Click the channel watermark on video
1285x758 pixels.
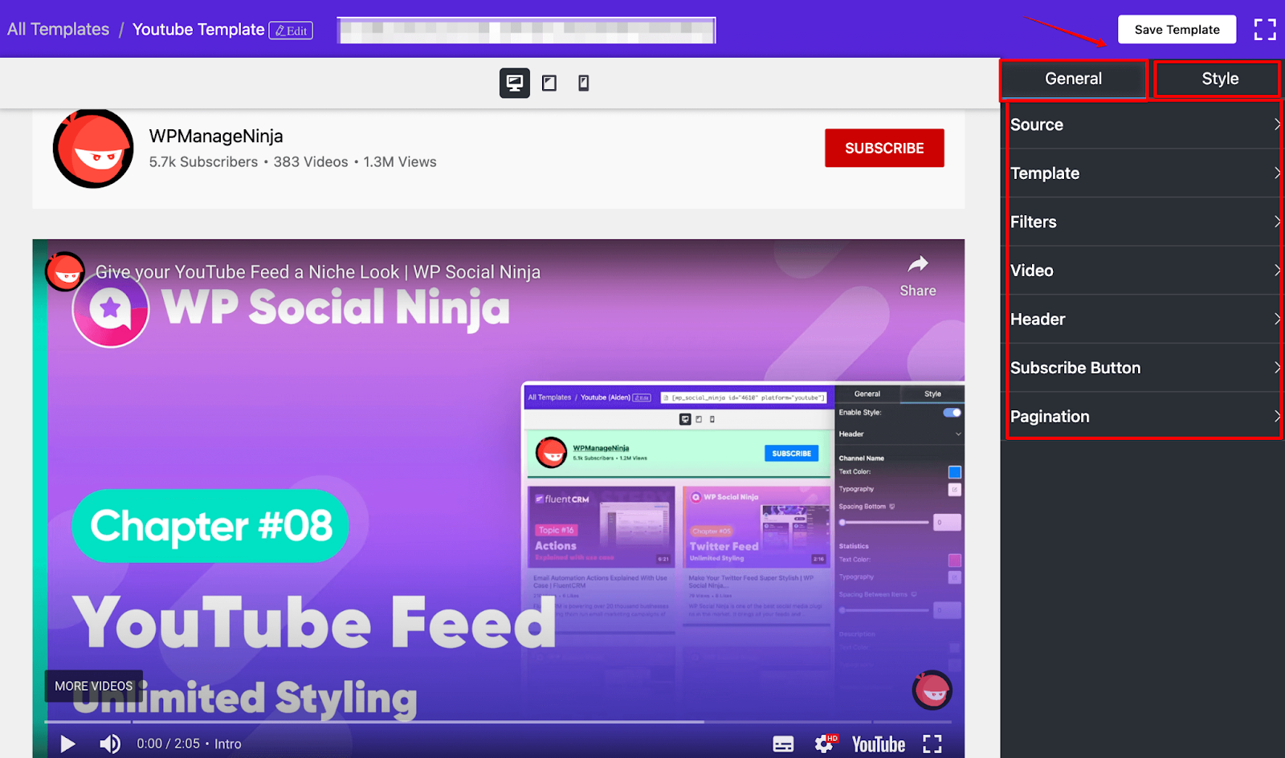point(932,690)
